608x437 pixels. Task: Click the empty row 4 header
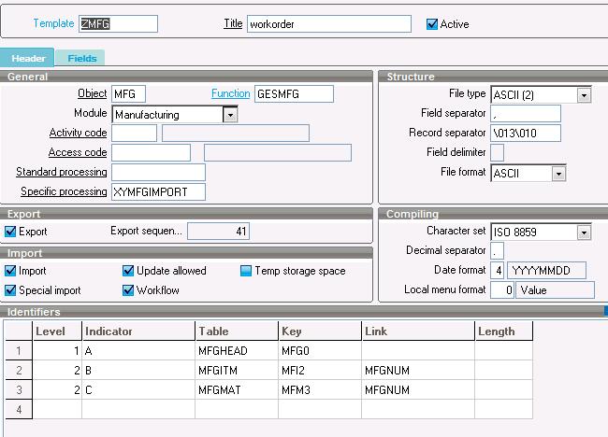tap(16, 409)
